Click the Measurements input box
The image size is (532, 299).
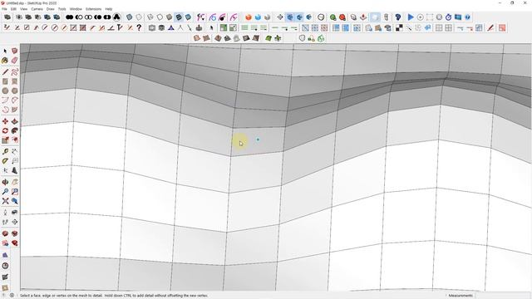(502, 296)
